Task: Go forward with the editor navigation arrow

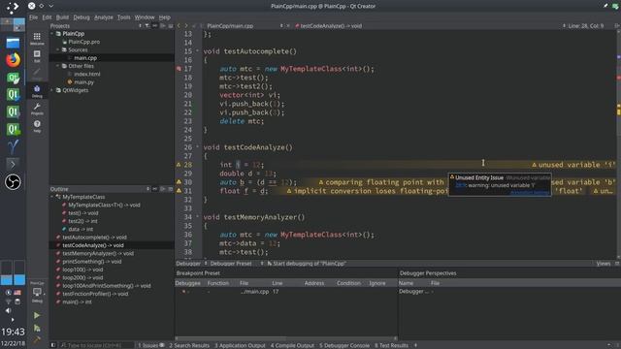Action: pyautogui.click(x=186, y=26)
